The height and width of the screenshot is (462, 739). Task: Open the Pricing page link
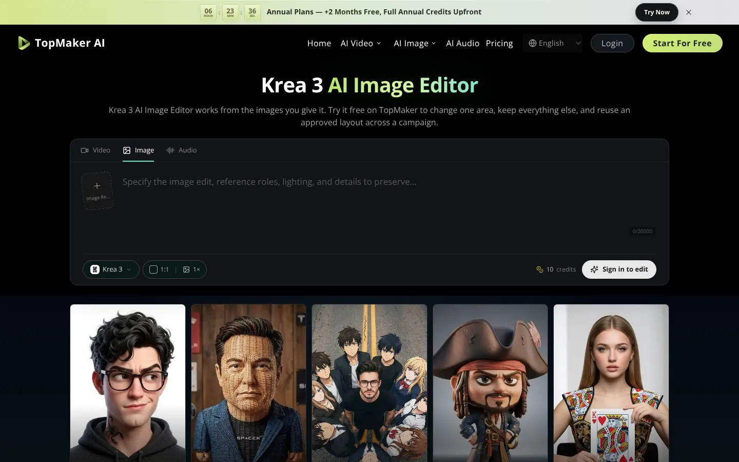coord(499,43)
